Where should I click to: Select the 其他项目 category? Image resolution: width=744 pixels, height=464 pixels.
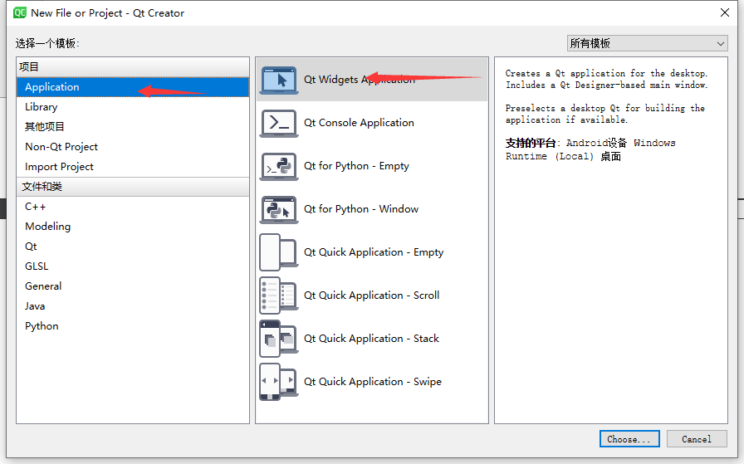coord(133,127)
